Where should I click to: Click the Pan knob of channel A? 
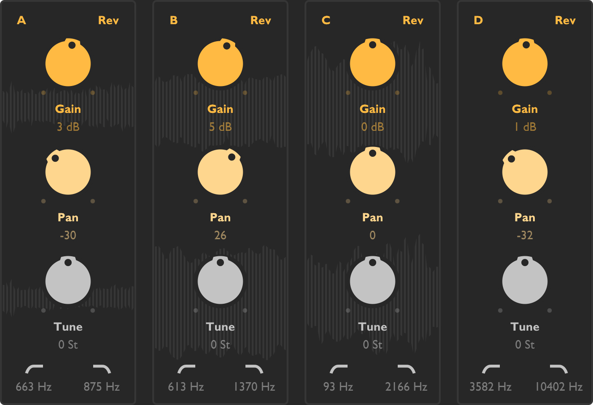[68, 172]
